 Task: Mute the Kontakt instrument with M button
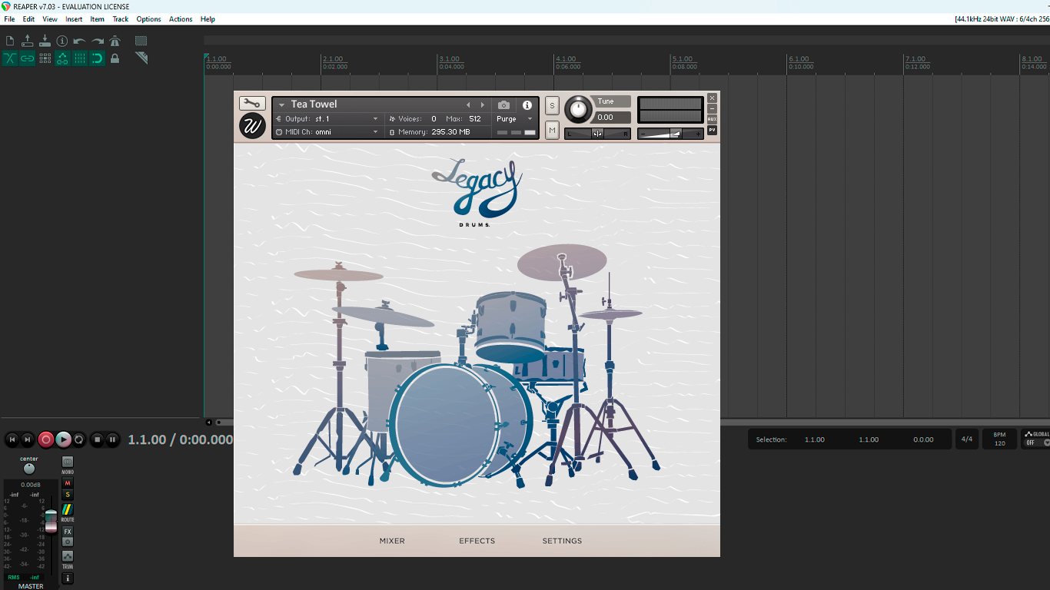552,131
